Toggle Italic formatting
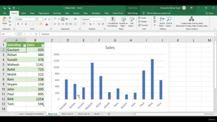This screenshot has height=122, width=217. 22,24
